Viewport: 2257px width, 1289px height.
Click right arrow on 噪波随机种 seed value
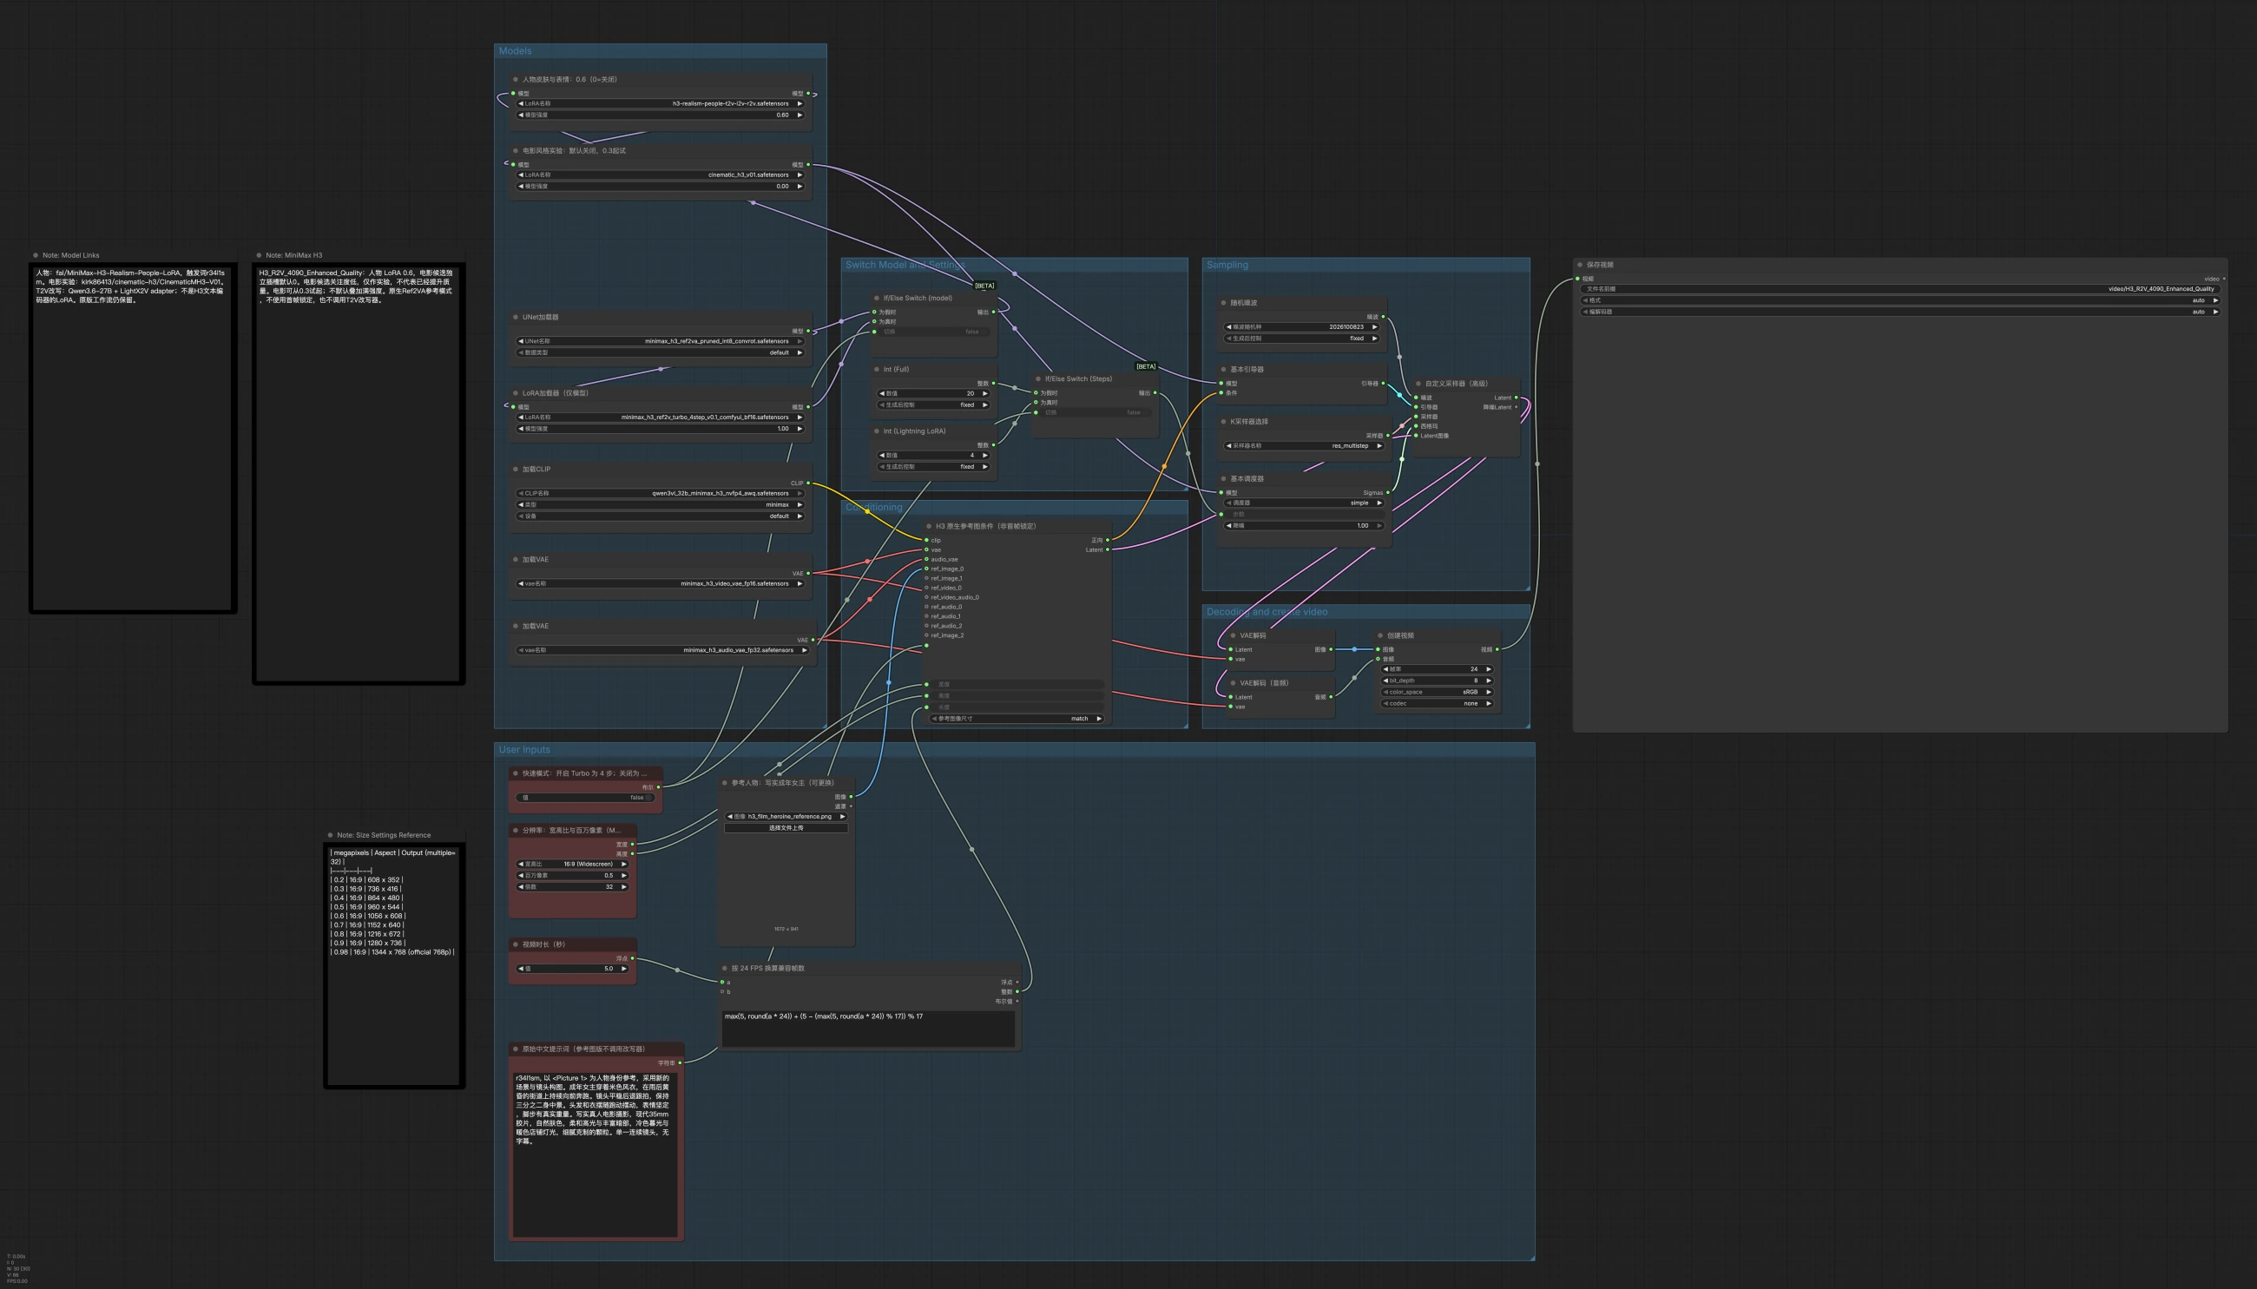1373,326
